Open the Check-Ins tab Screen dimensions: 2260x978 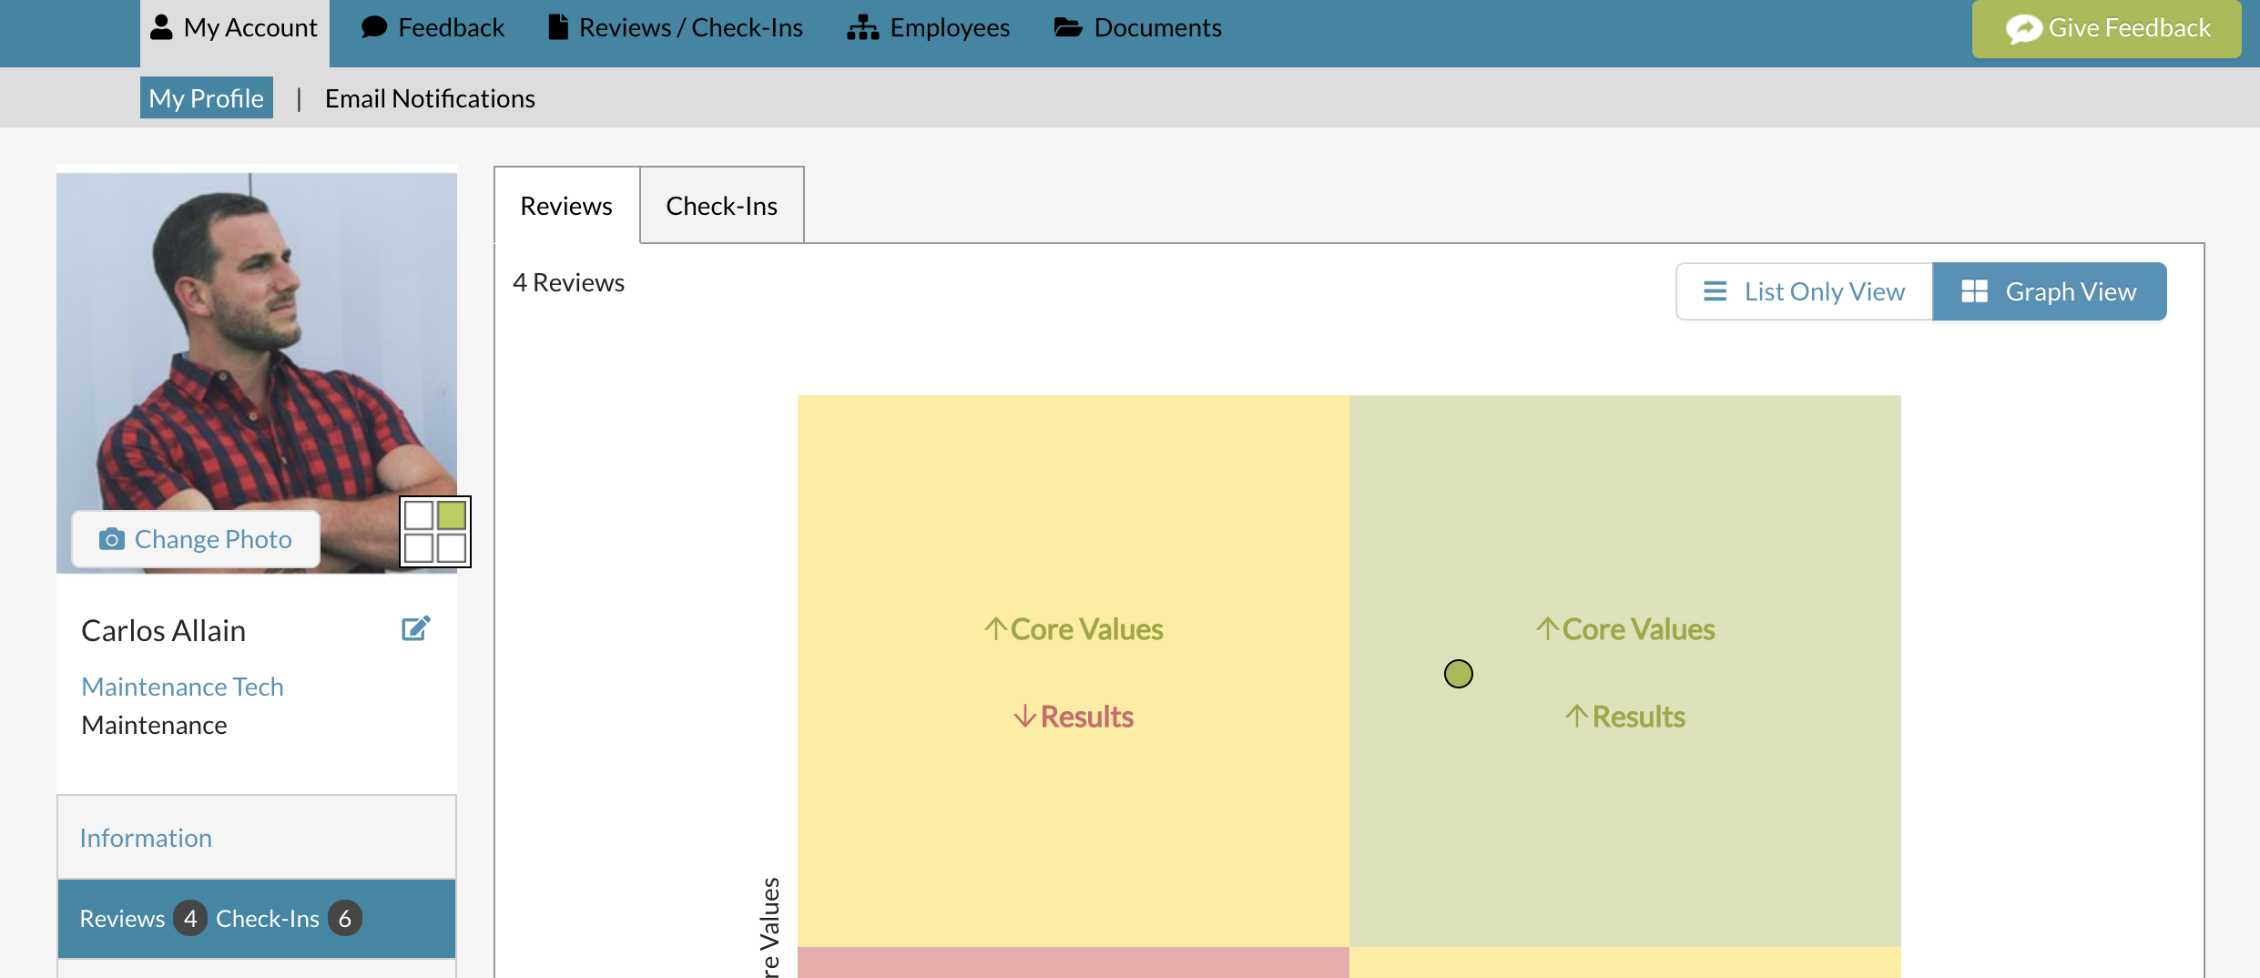point(721,206)
